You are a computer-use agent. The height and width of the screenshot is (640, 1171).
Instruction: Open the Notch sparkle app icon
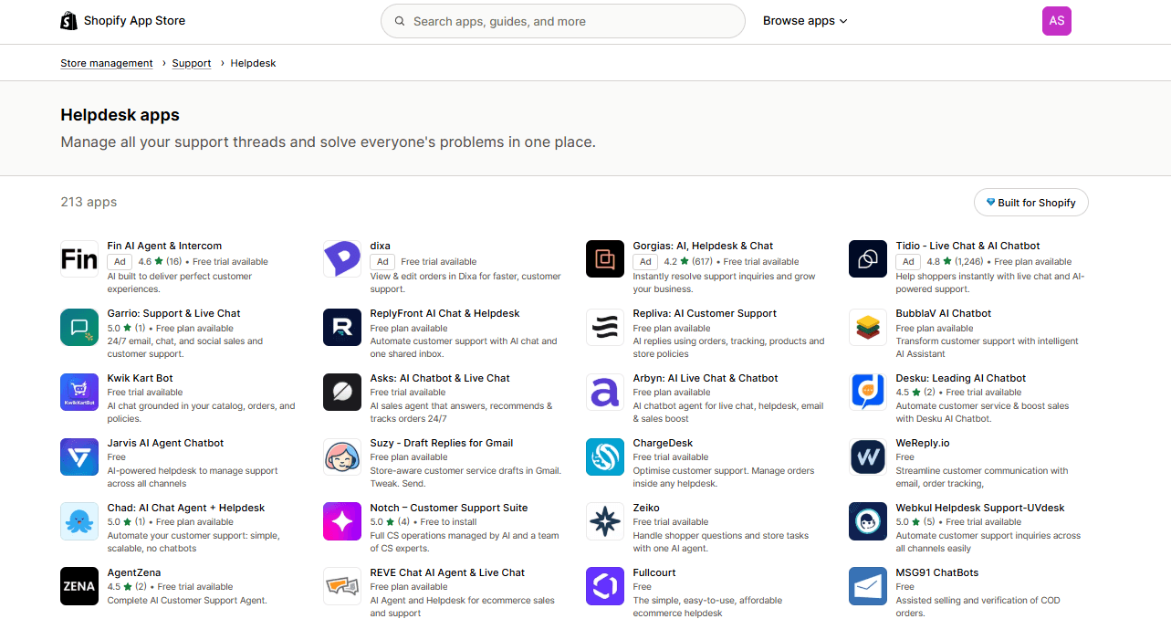tap(342, 521)
